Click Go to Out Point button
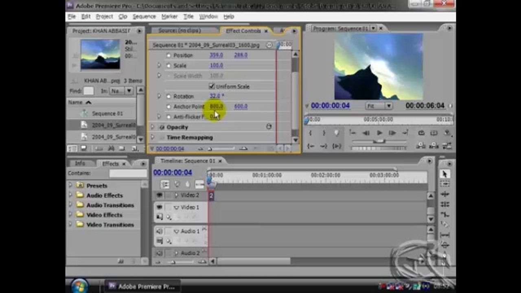The image size is (521, 293). tap(324, 146)
